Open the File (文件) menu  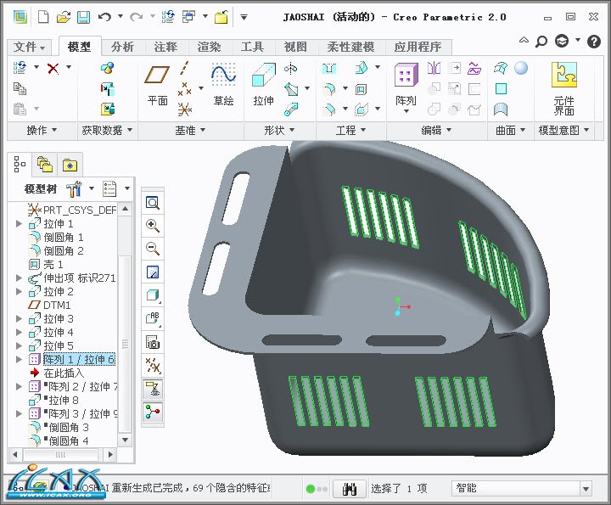[29, 48]
